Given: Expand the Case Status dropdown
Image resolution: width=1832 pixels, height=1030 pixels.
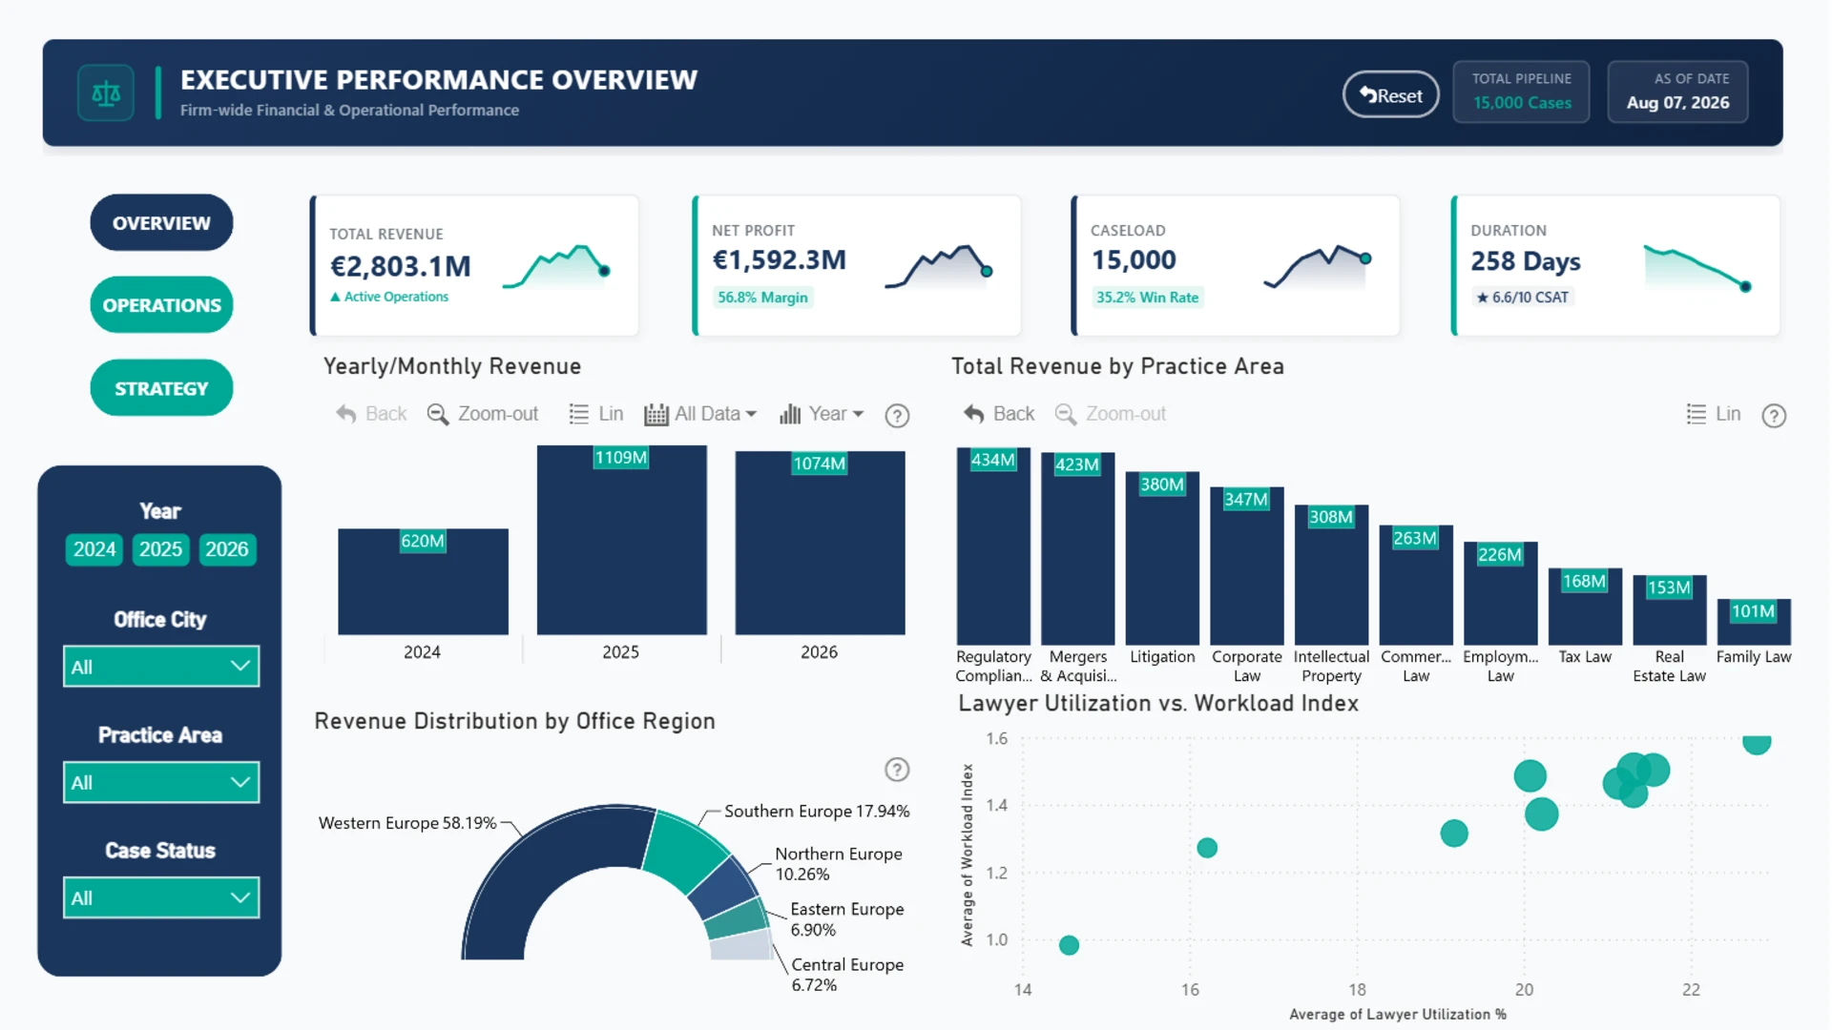Looking at the screenshot, I should pos(161,897).
